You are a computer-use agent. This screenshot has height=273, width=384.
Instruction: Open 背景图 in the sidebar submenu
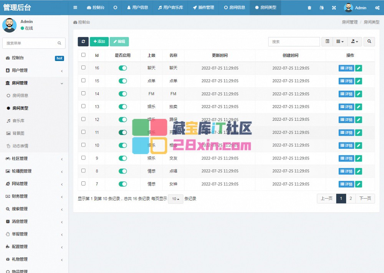pyautogui.click(x=18, y=133)
